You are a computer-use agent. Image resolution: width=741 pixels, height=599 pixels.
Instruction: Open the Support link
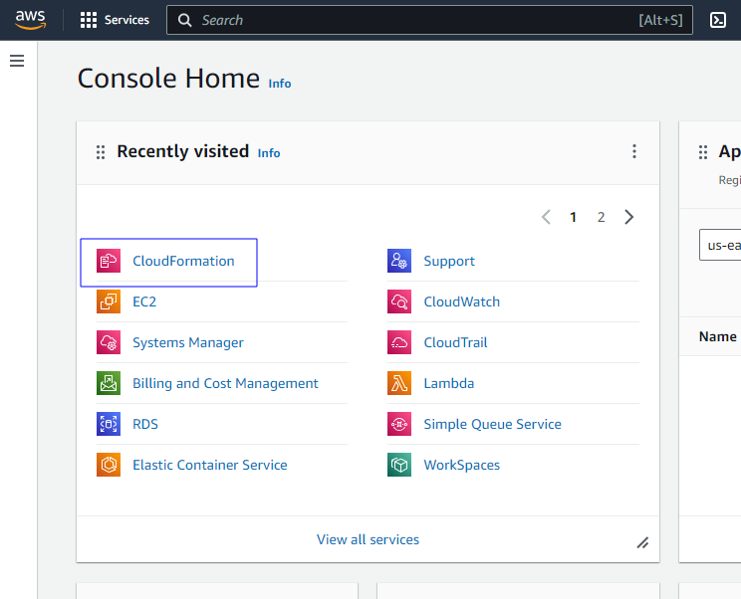coord(449,261)
